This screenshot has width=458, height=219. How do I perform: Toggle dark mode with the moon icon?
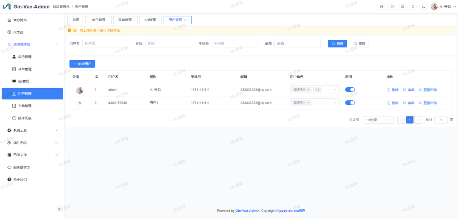click(x=423, y=7)
